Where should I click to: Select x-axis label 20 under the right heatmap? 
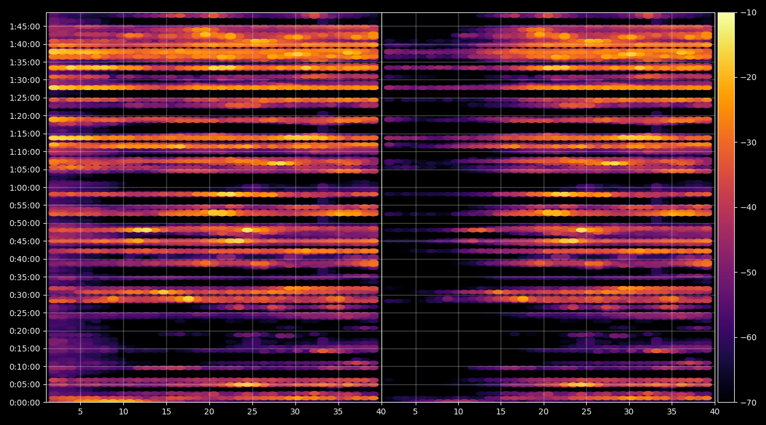coord(544,412)
